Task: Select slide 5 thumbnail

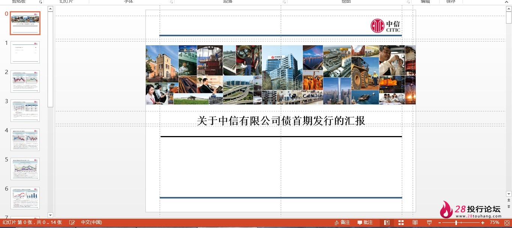Action: click(25, 169)
